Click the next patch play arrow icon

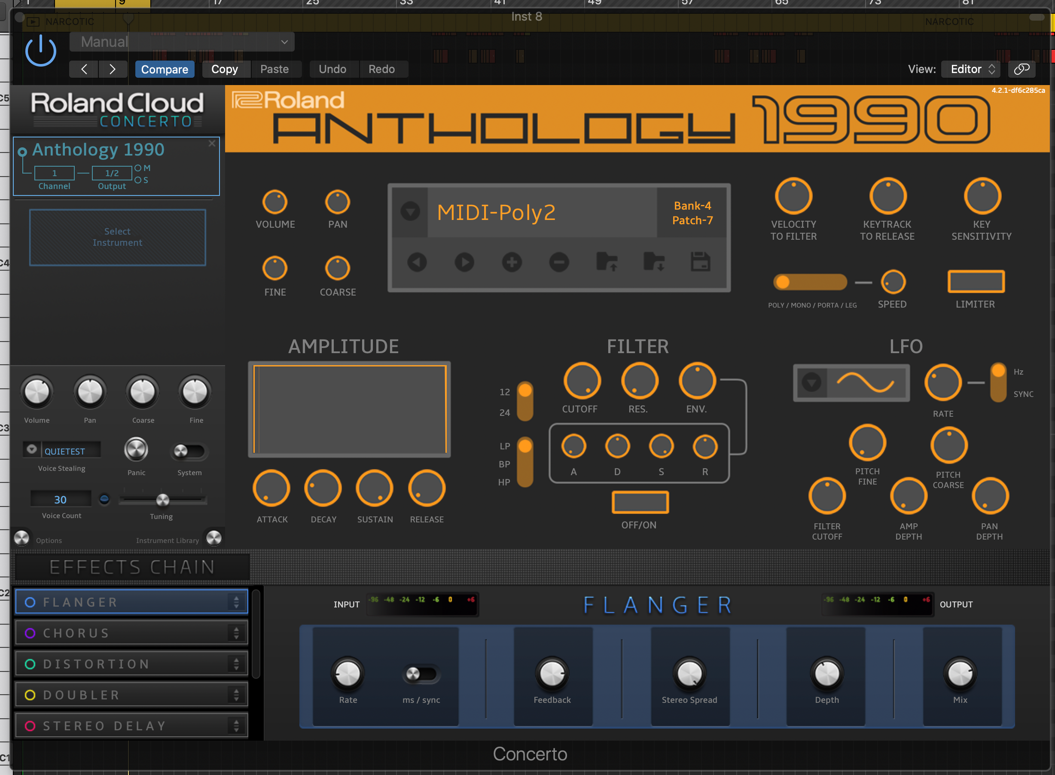click(464, 262)
